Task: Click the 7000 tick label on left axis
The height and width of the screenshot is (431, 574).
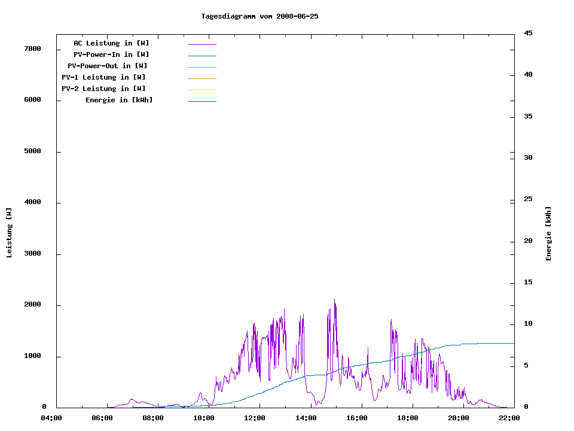Action: click(32, 48)
